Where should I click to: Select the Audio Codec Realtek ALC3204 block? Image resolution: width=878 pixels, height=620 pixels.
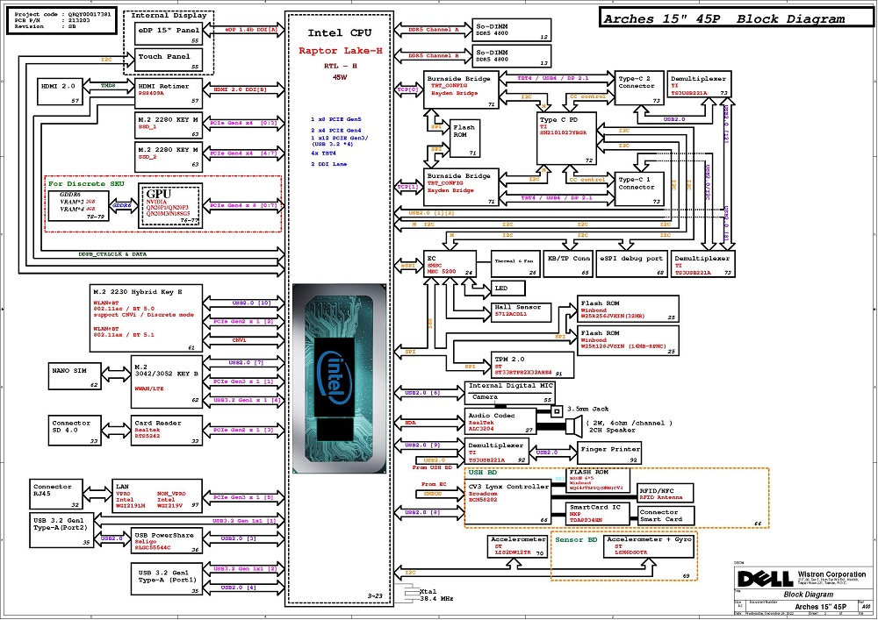pos(500,422)
